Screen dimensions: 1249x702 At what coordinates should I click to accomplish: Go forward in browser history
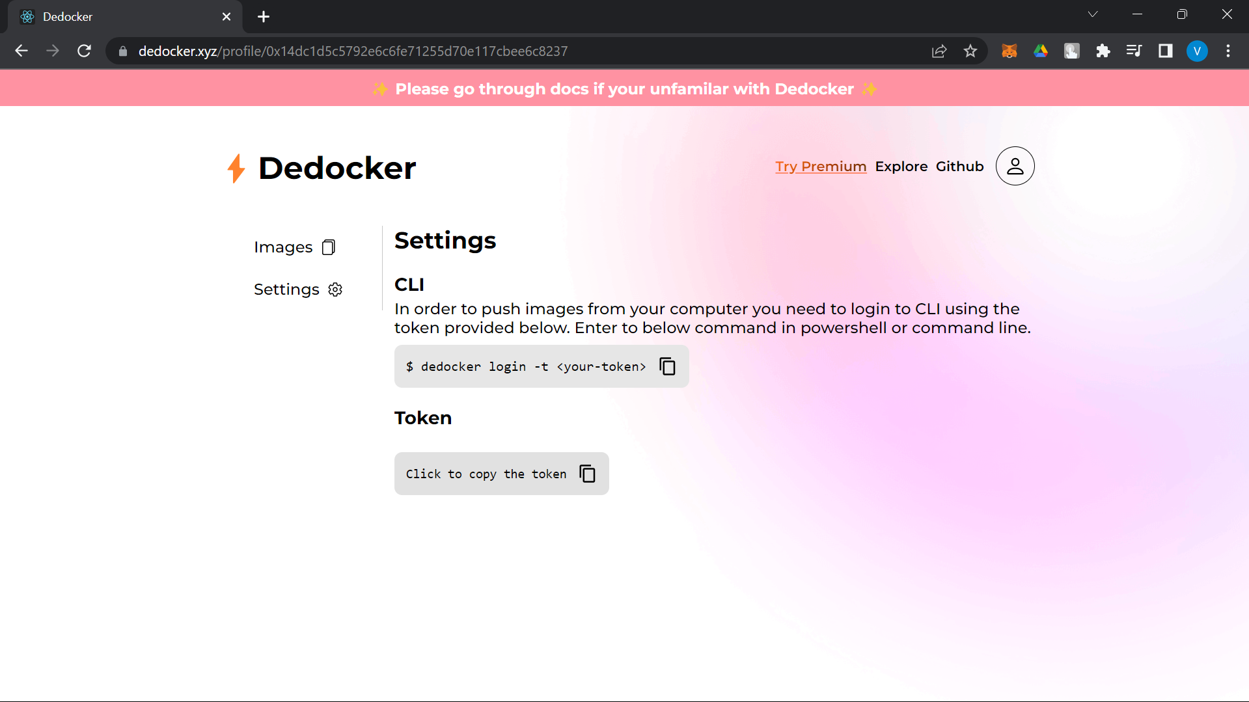(x=53, y=51)
